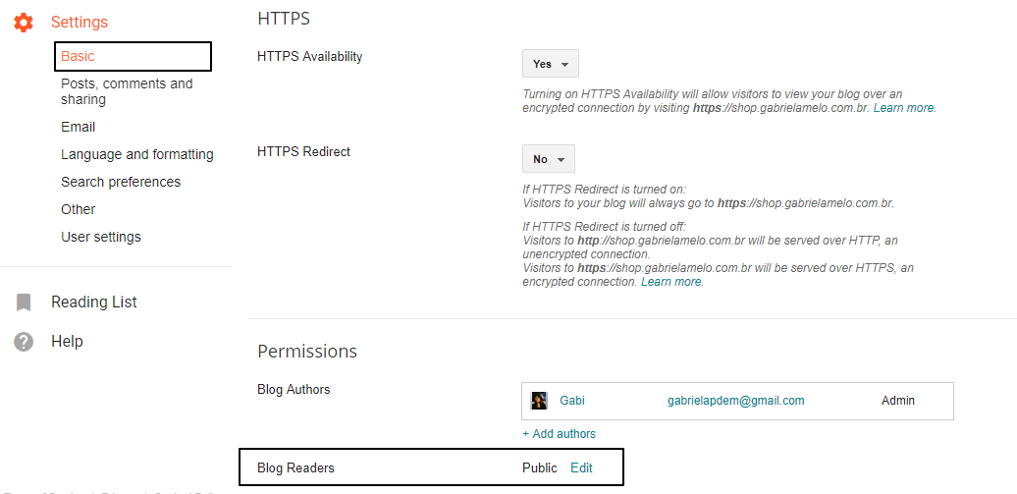Open the HTTPS Redirect No dropdown

[549, 159]
